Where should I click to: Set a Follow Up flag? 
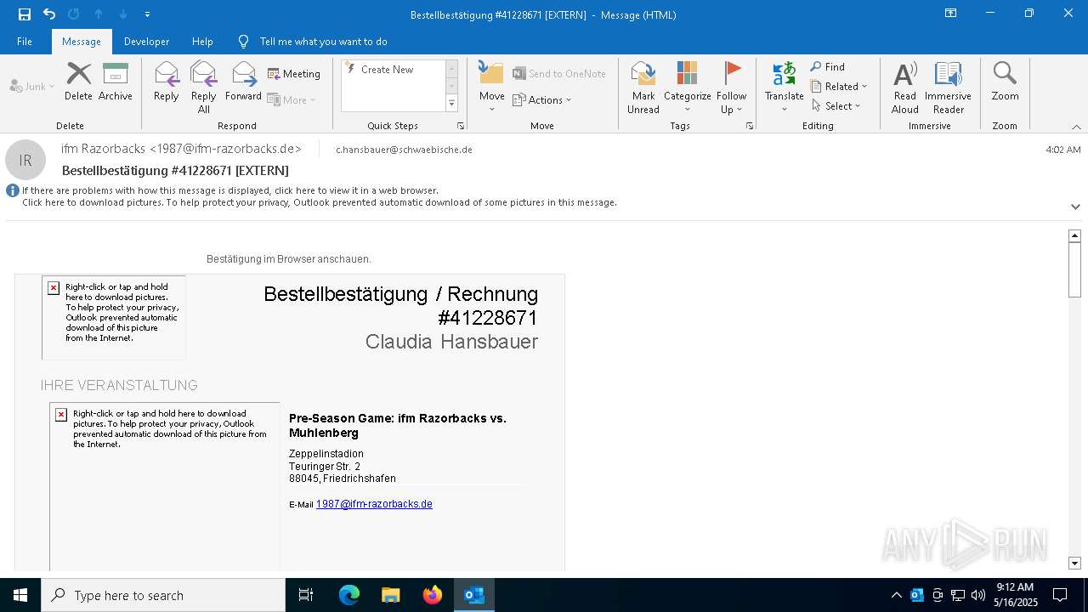pos(731,88)
